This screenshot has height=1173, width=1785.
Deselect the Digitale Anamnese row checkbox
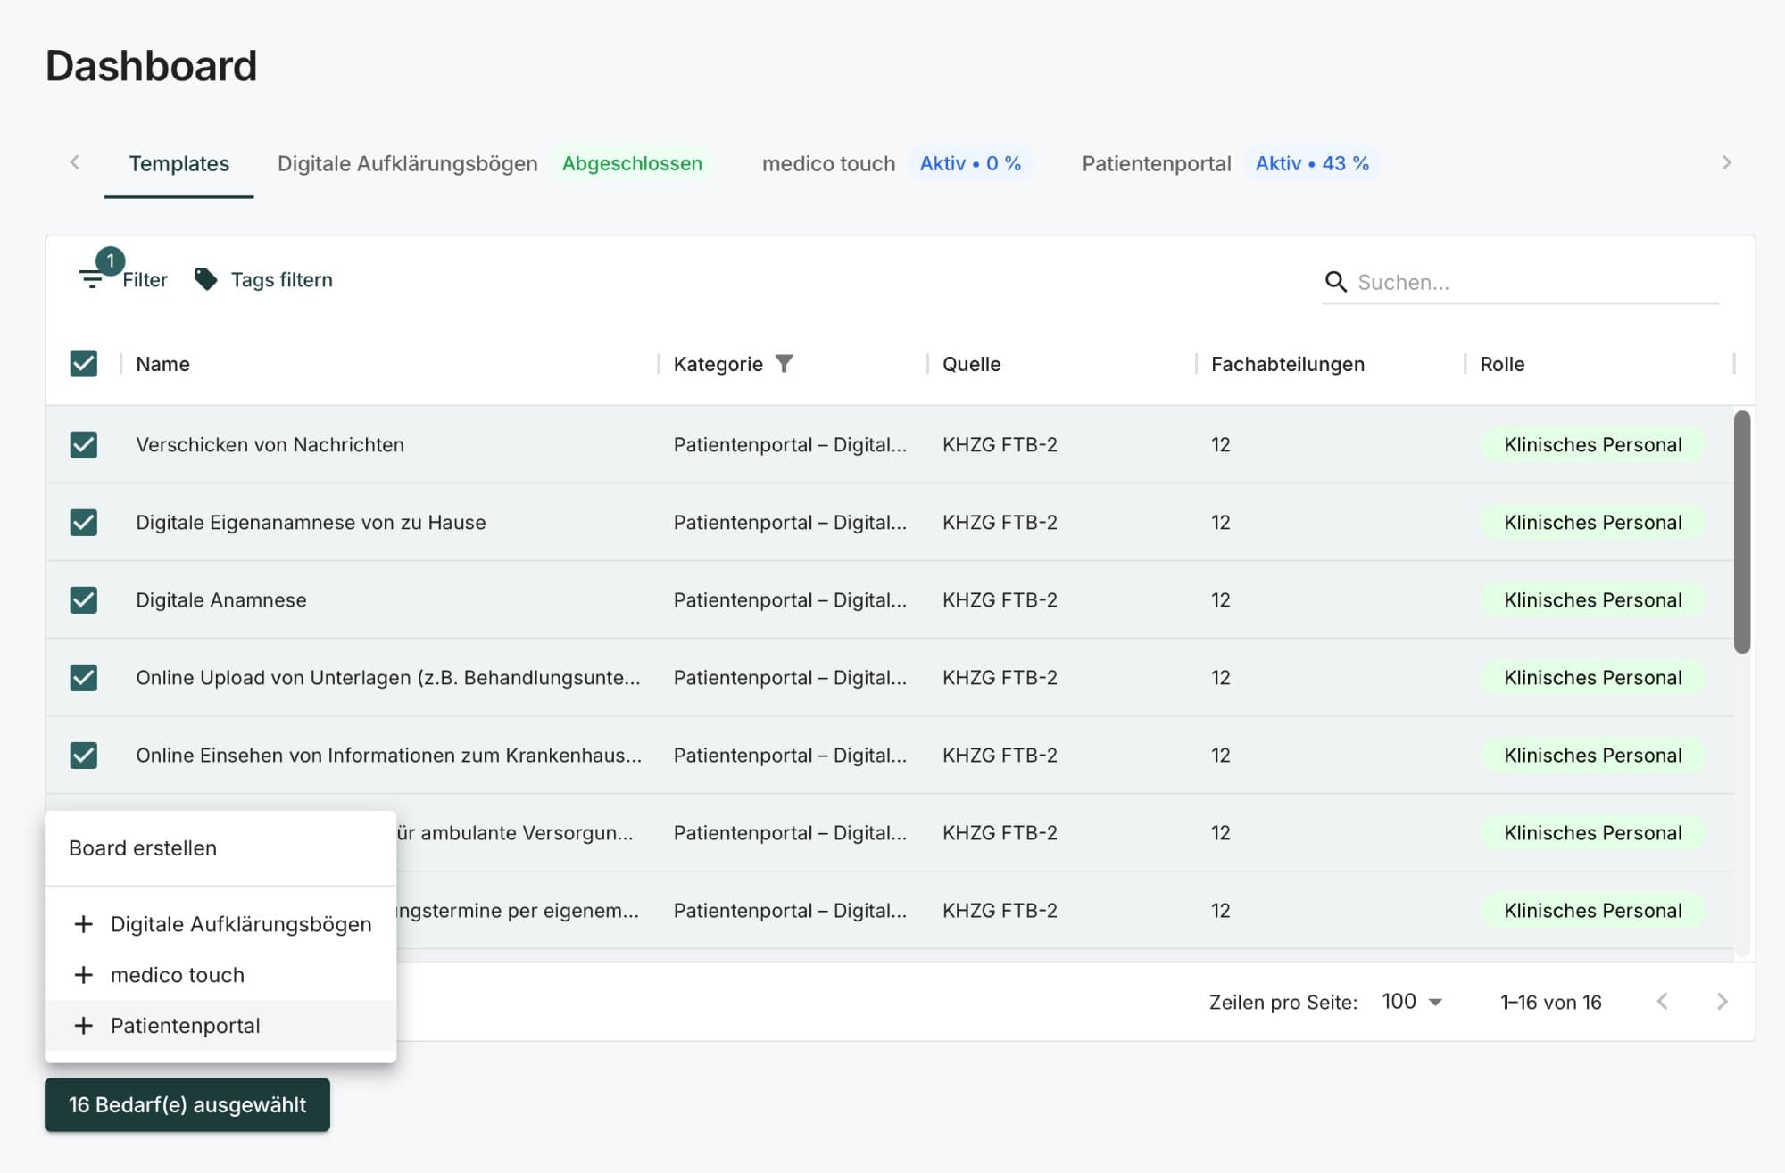pos(84,599)
